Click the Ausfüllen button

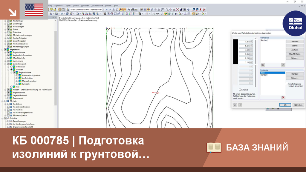coord(295,50)
